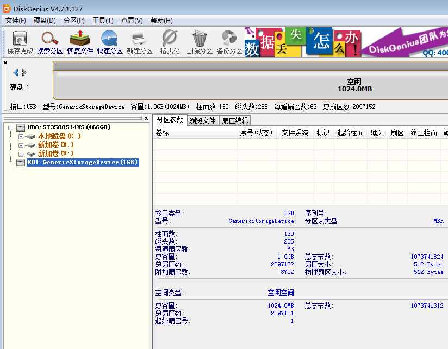
Task: Click free space total sectors 2097151
Action: coord(282,313)
